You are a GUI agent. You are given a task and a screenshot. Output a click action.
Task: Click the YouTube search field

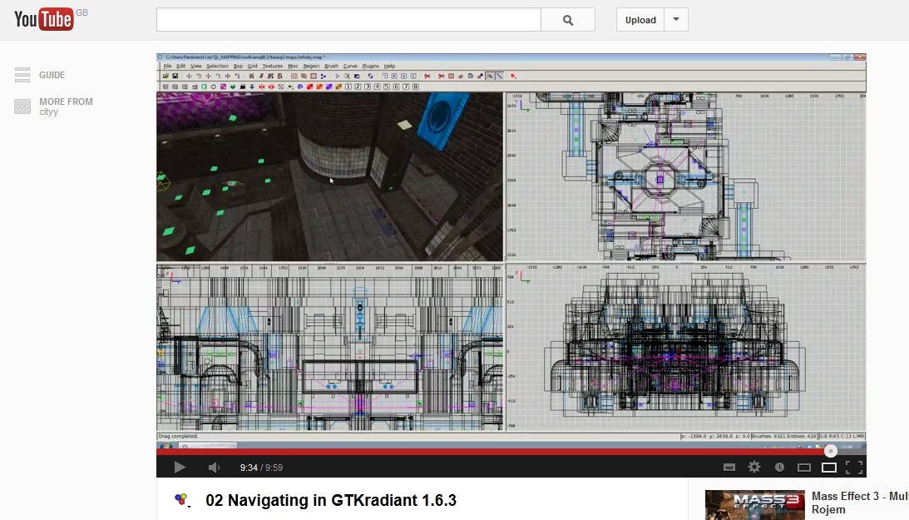point(348,20)
